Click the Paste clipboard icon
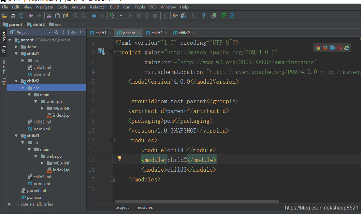This screenshot has width=361, height=214. pos(65,16)
